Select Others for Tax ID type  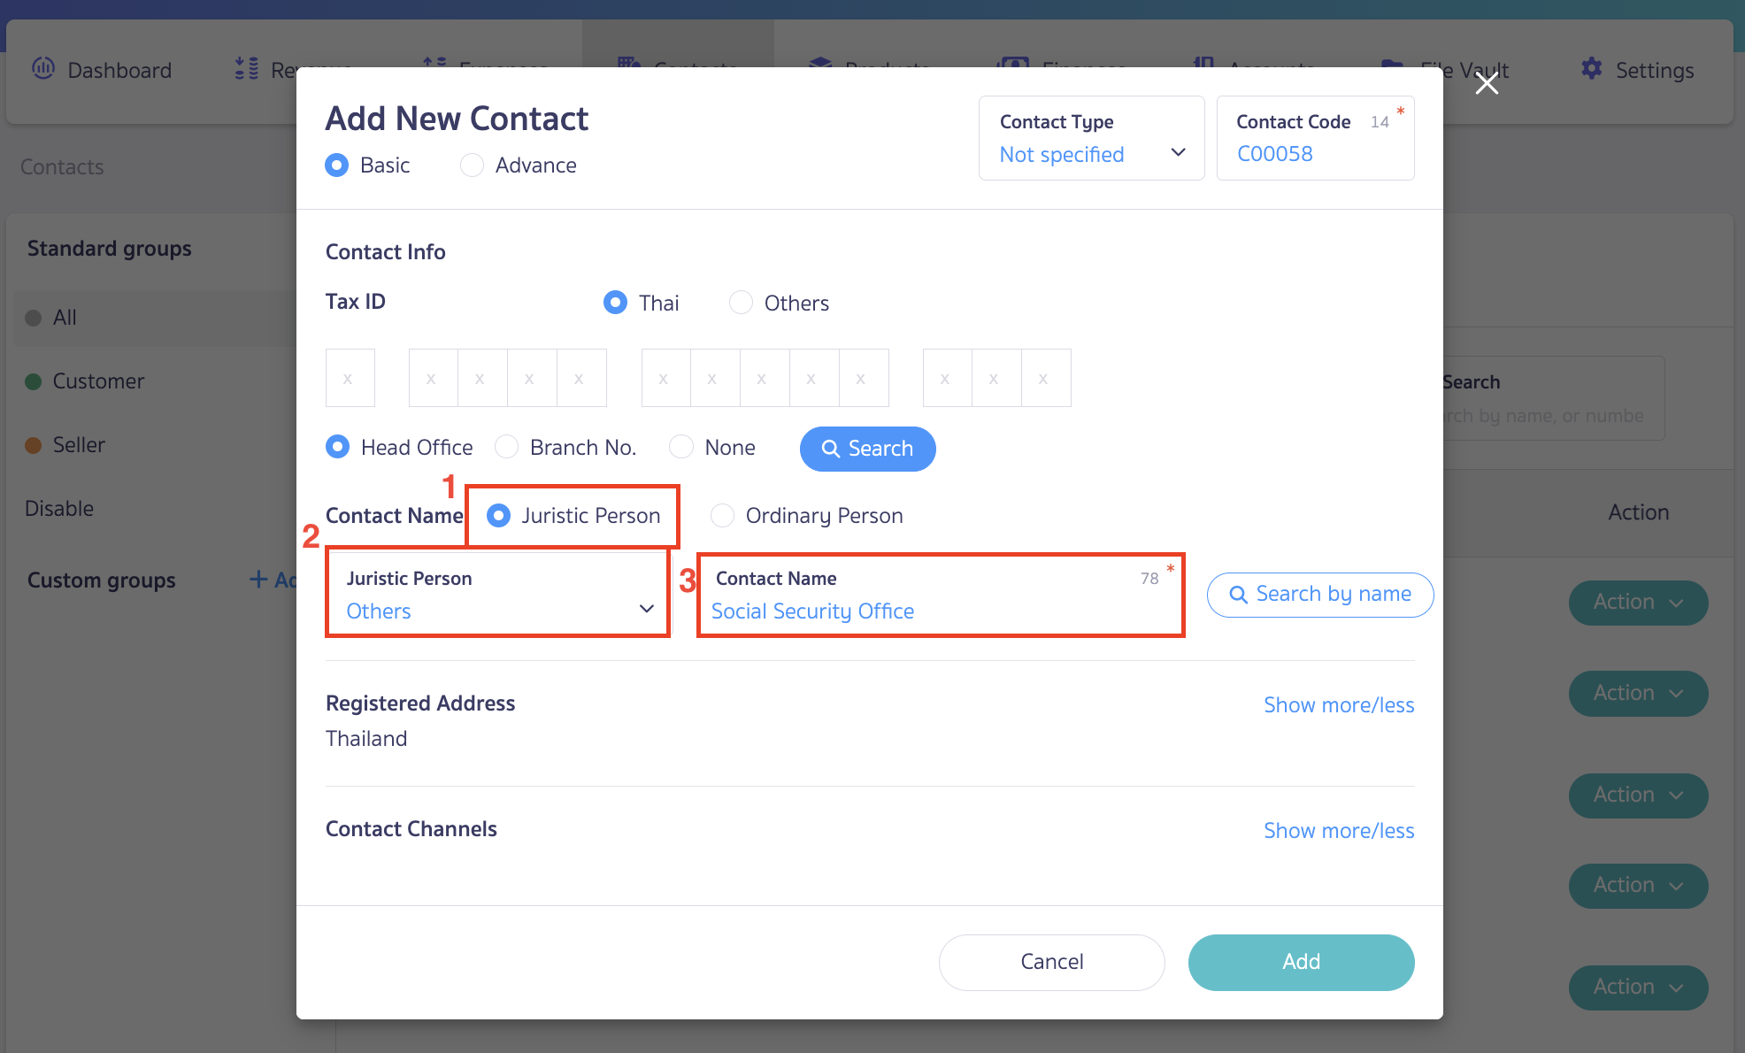pos(740,302)
